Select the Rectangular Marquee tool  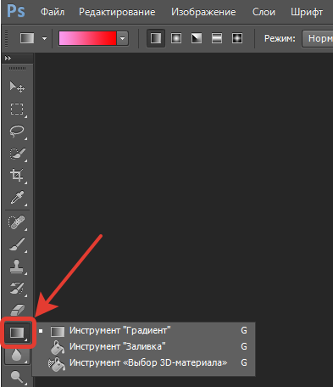(17, 109)
